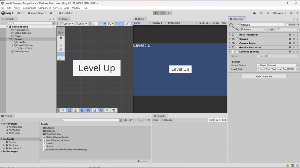Select LevelUpButton in the Hierarchy
This screenshot has height=168, width=300.
25,45
